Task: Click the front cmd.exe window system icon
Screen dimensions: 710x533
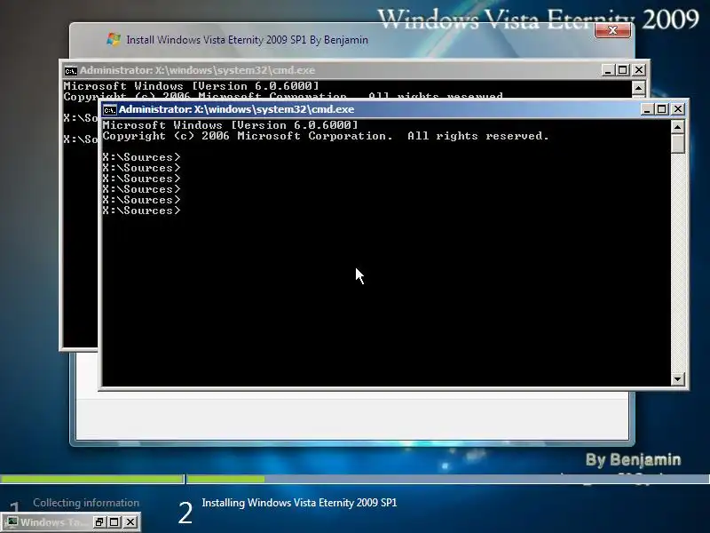Action: coord(109,109)
